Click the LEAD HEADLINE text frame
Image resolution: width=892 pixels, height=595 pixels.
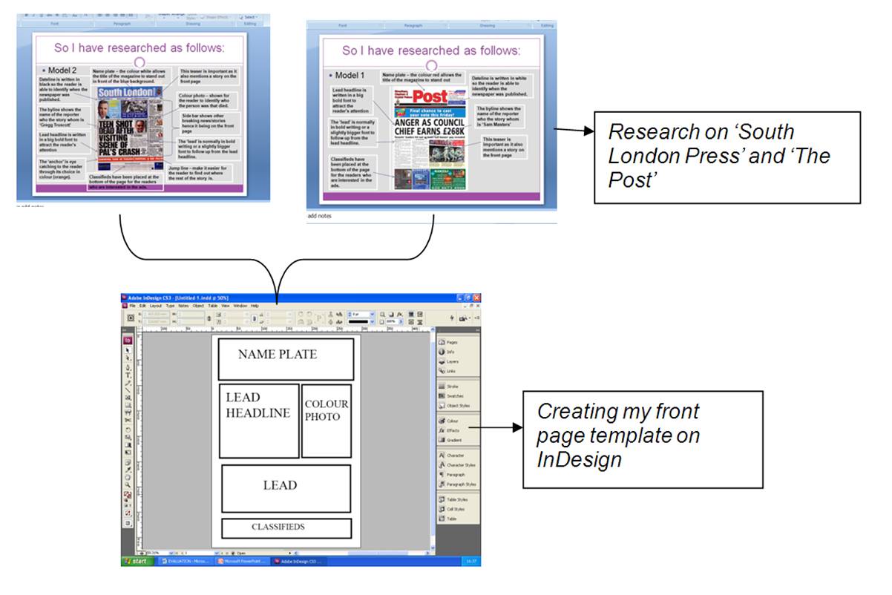(x=259, y=421)
